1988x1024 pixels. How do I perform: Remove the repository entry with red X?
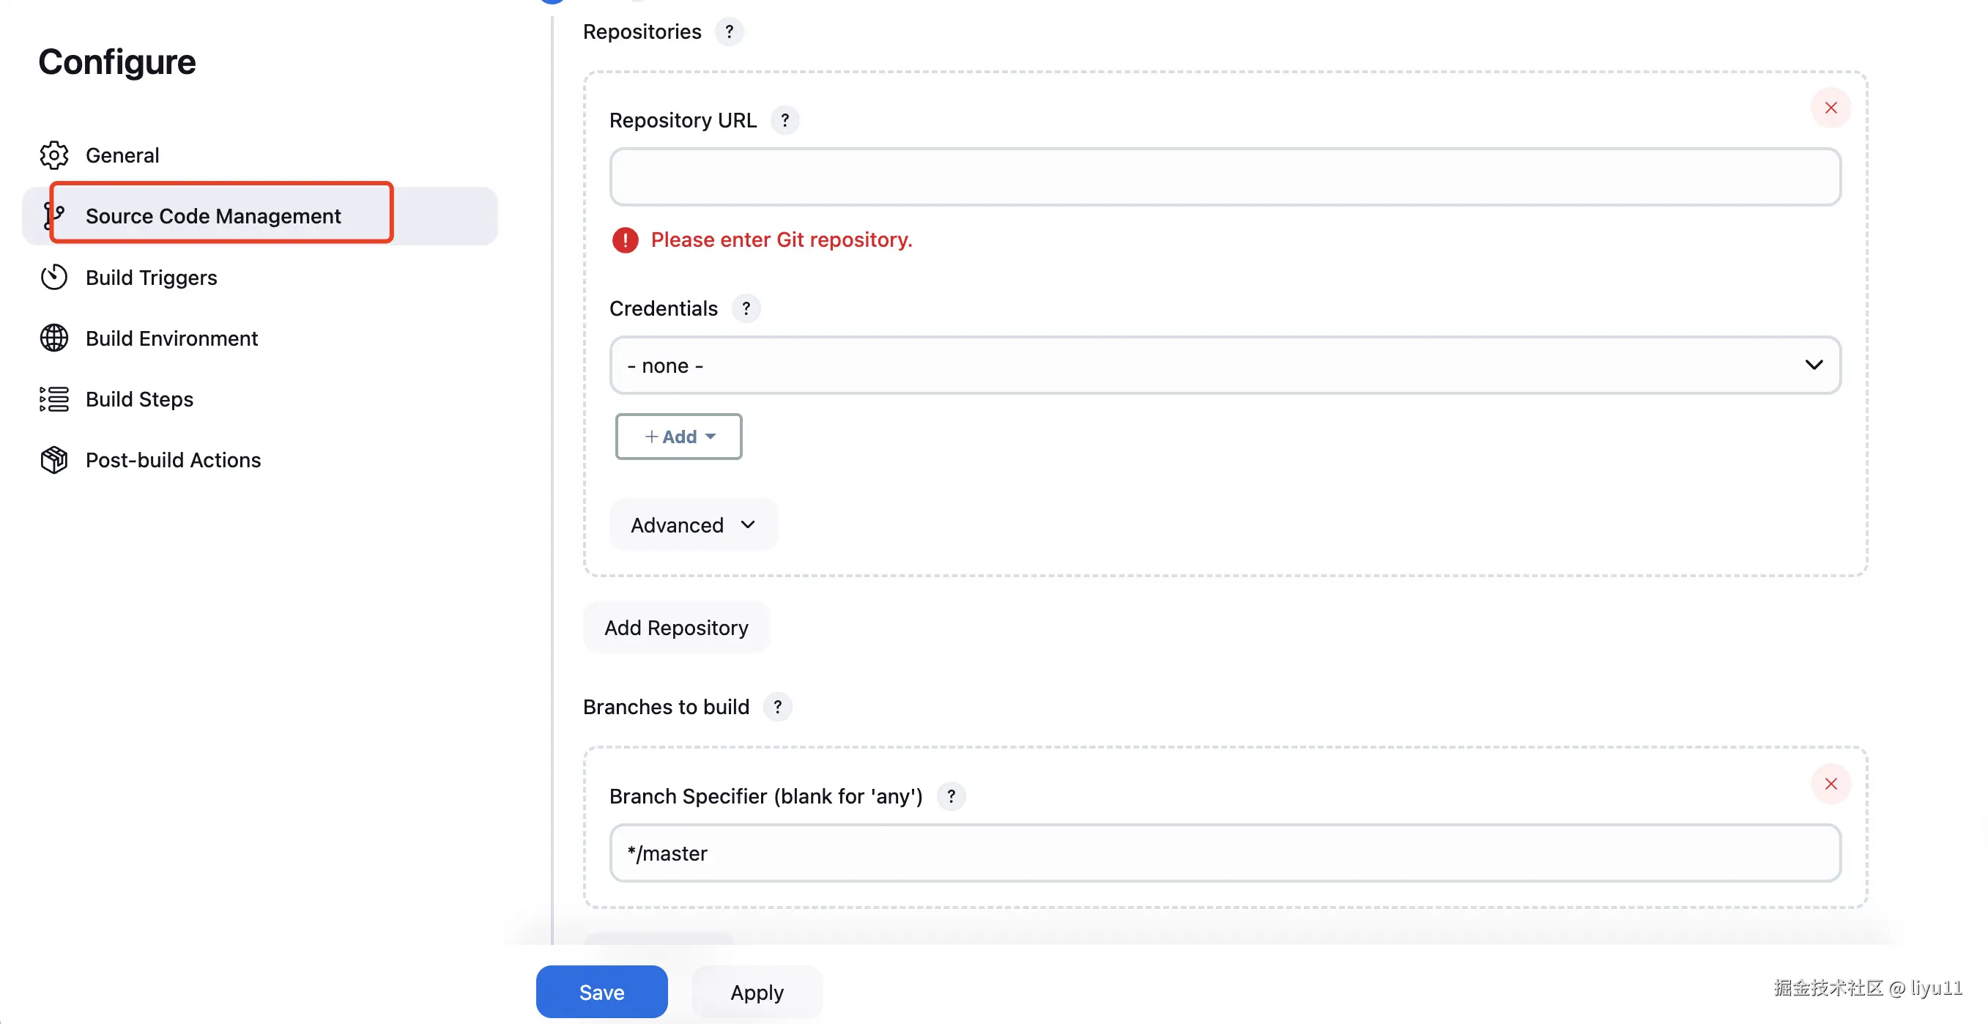1831,108
